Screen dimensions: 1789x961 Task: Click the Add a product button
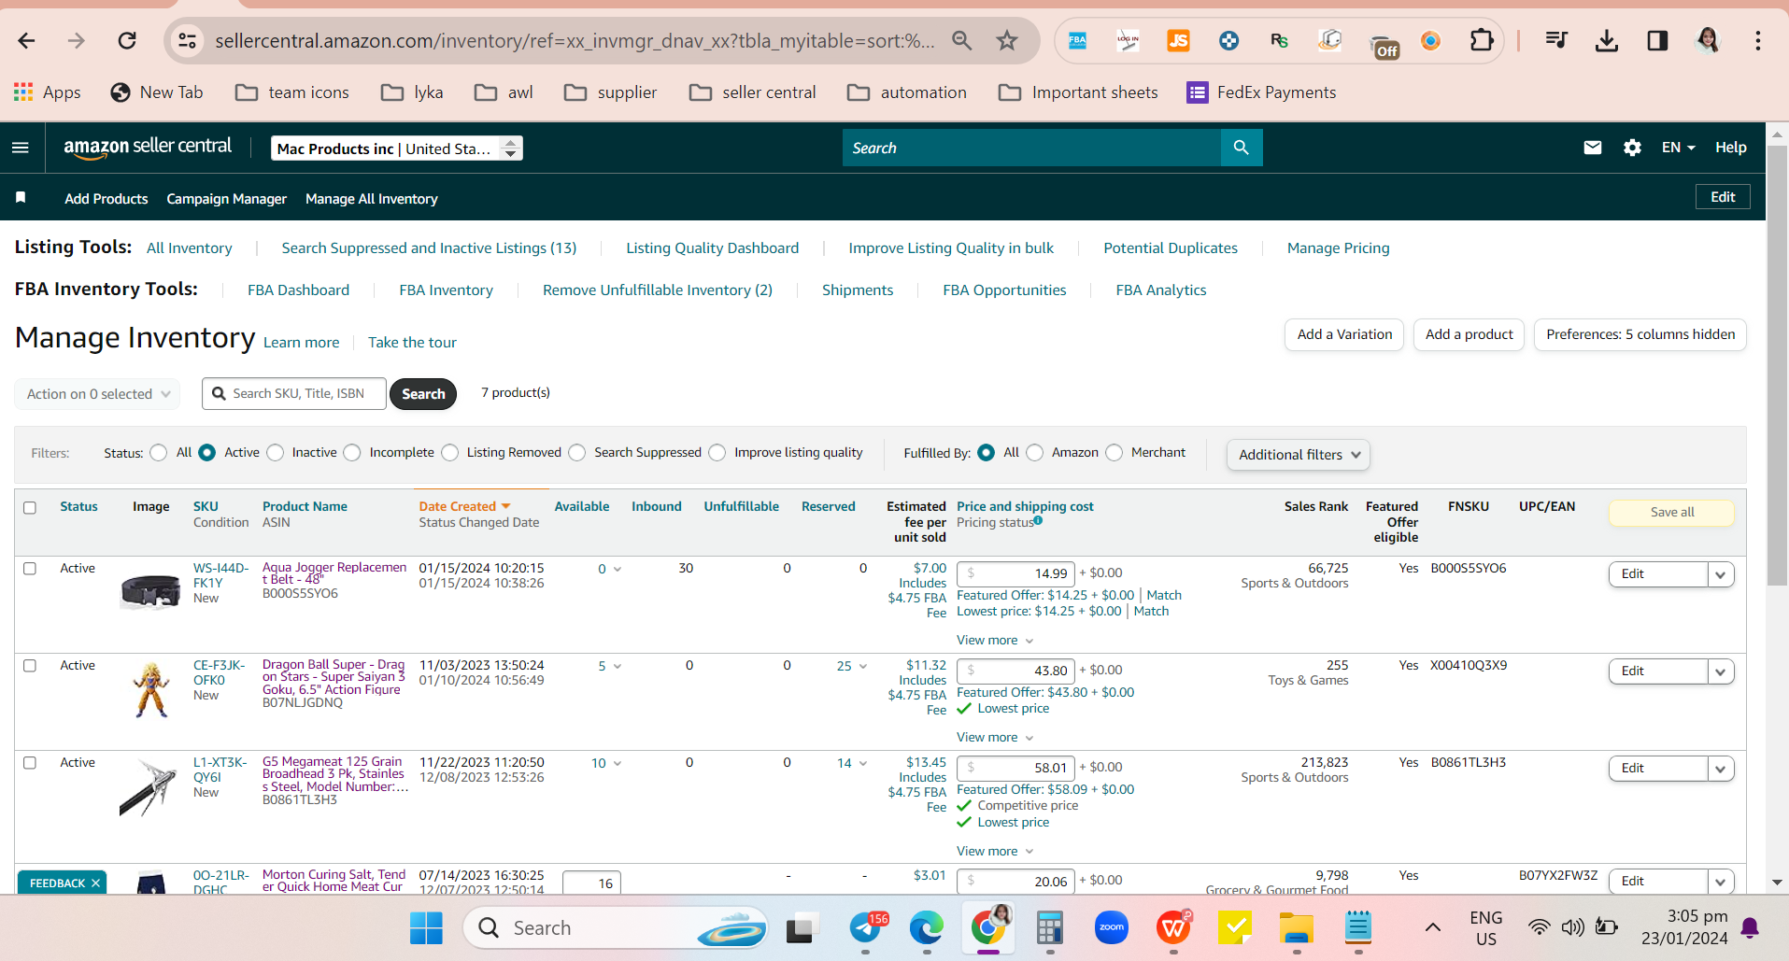coord(1469,334)
